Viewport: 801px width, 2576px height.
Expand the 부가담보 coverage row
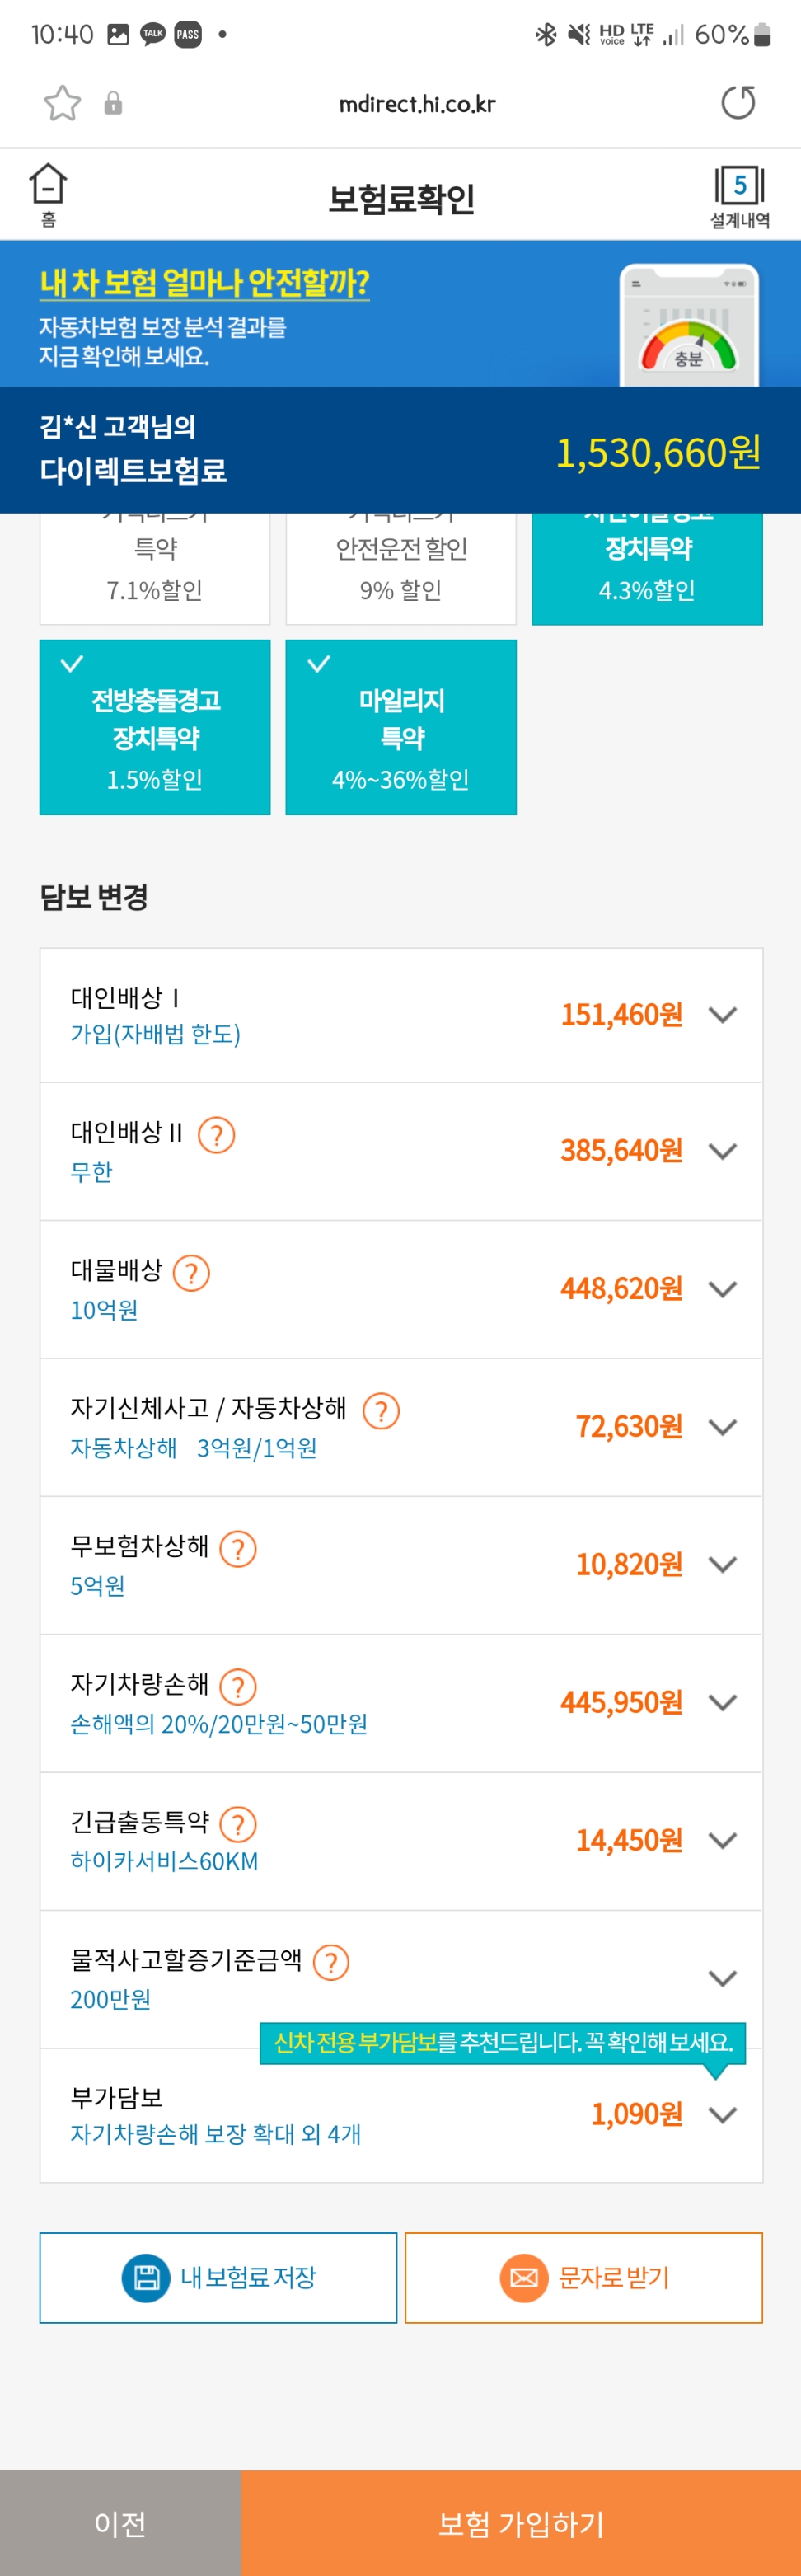pos(401,2114)
